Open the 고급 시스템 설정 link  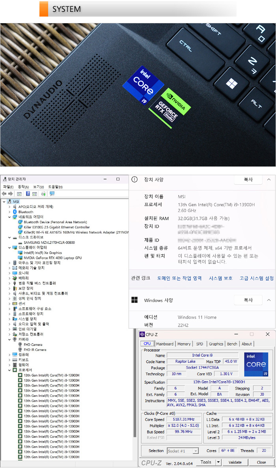tap(257, 278)
